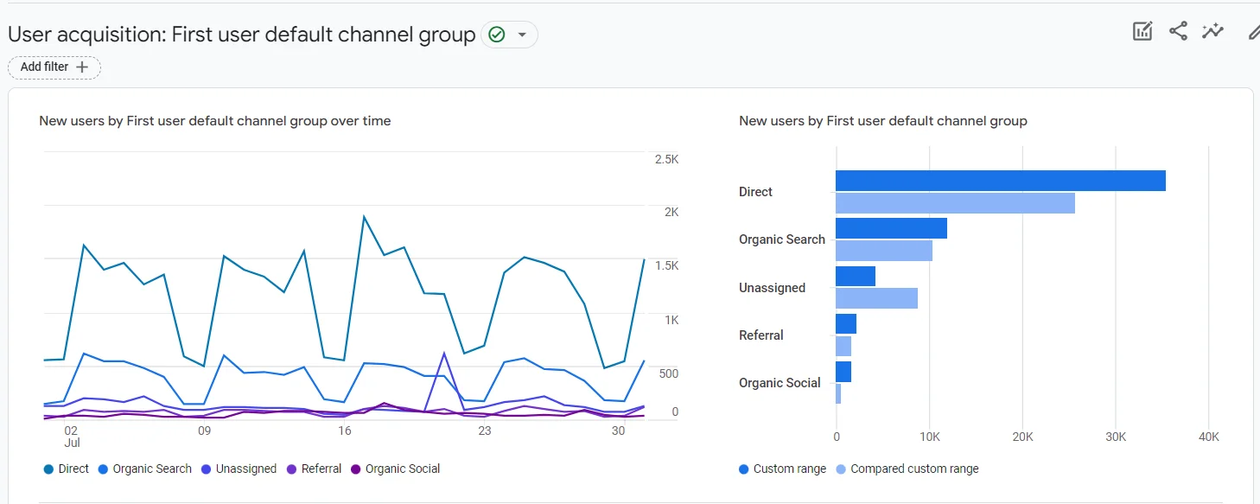
Task: Open the customize report icon
Action: tap(1142, 32)
